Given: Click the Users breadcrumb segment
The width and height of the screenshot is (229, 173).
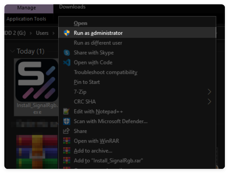Looking at the screenshot, I should [42, 33].
